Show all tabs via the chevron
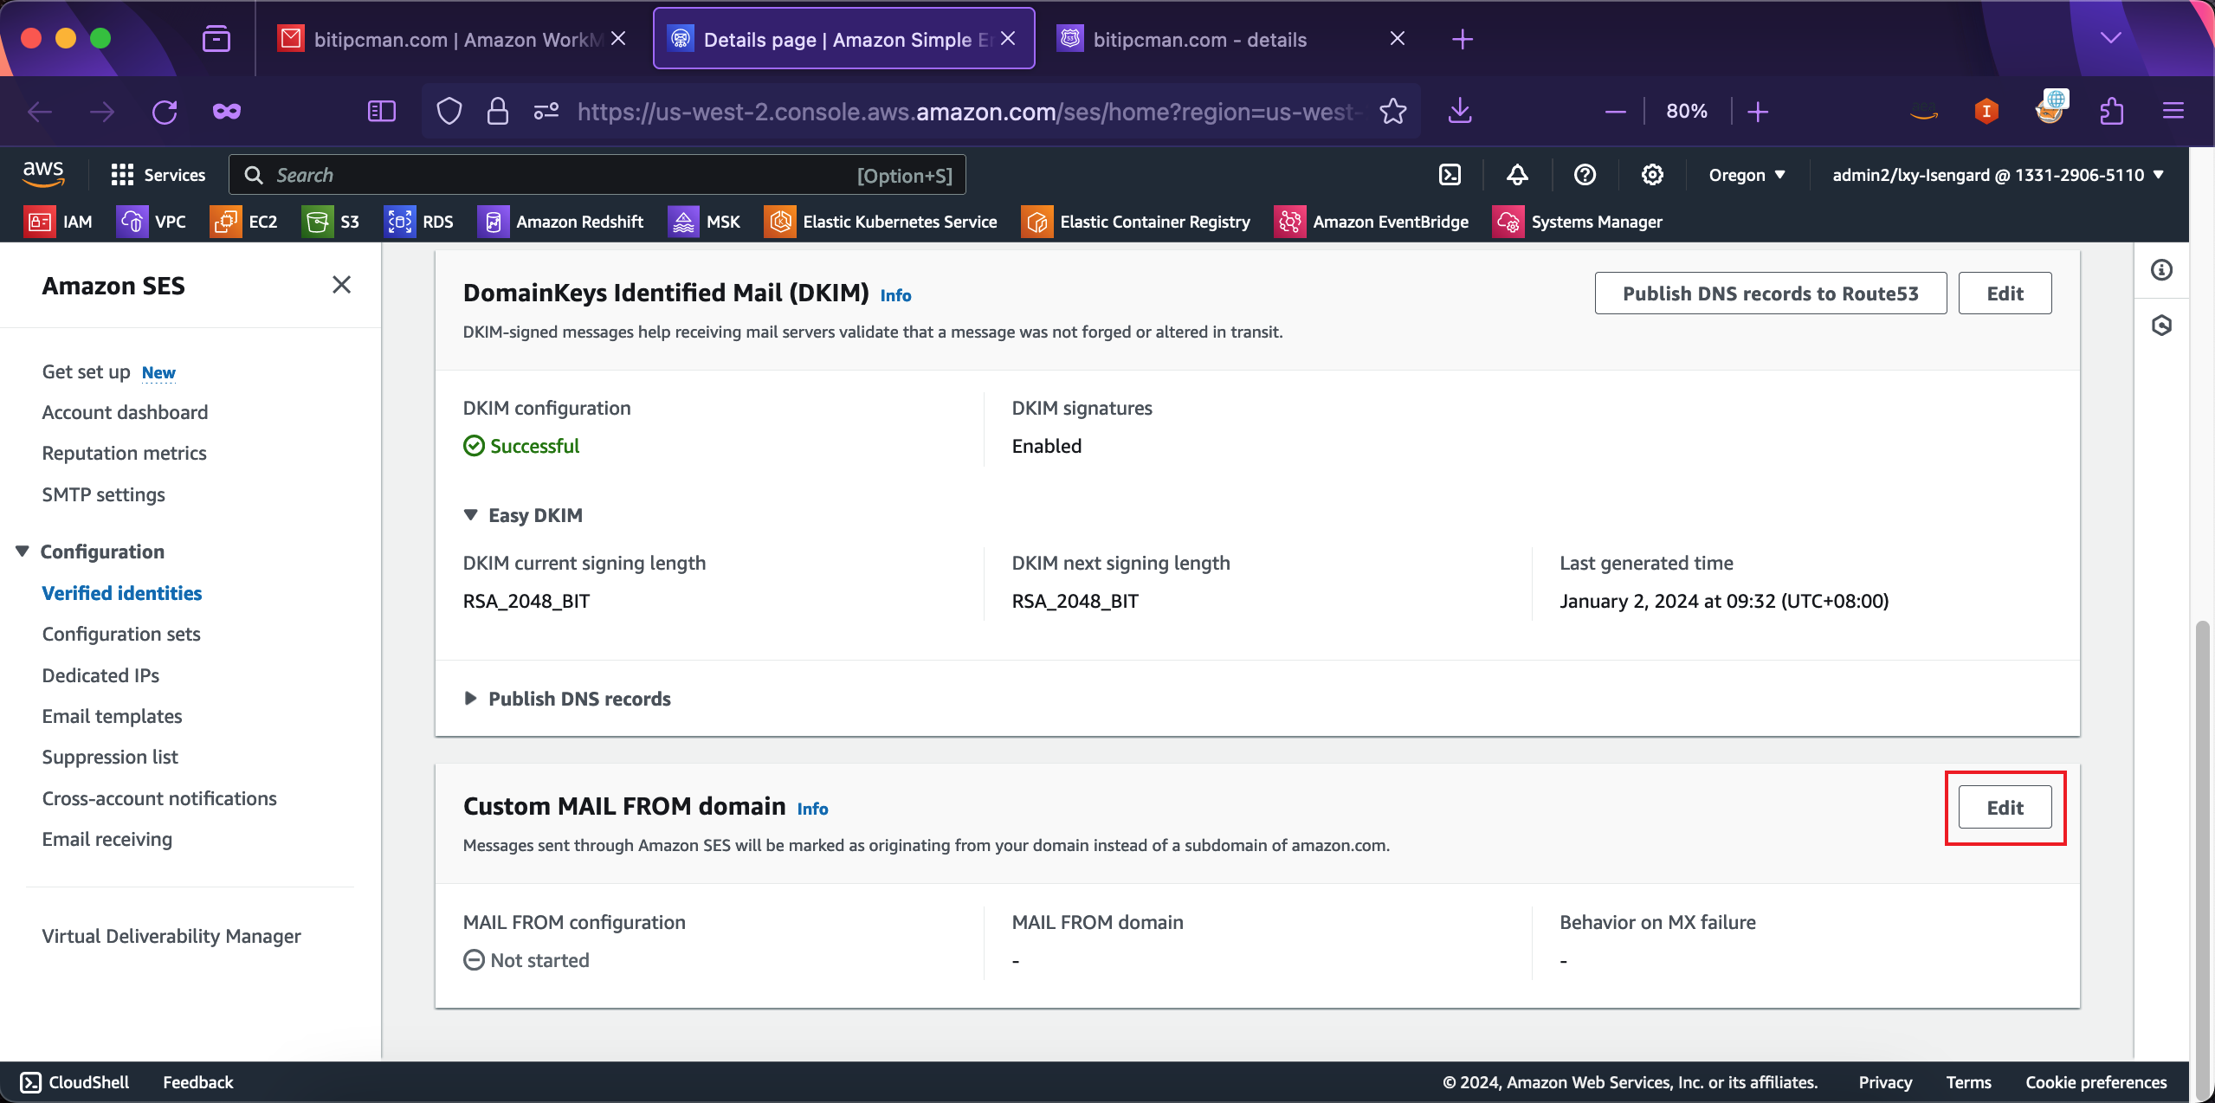Screen dimensions: 2215x1103 (x=2110, y=38)
